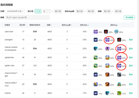Click 竞价App数 最小值 input field
139x98 pixels.
point(80,11)
